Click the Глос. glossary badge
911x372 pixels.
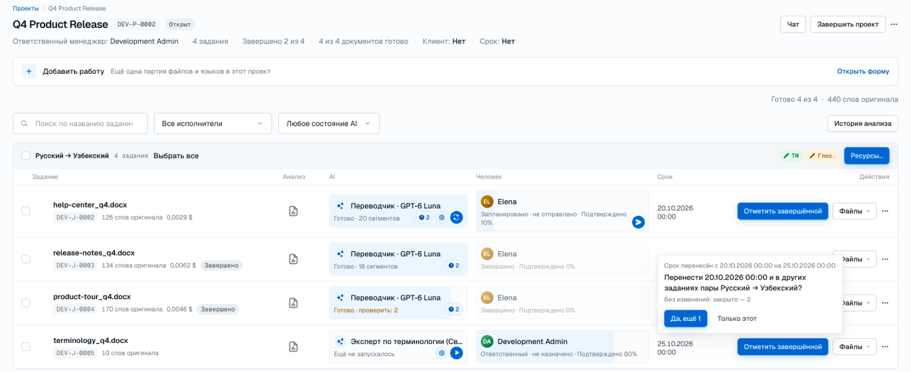pyautogui.click(x=822, y=156)
